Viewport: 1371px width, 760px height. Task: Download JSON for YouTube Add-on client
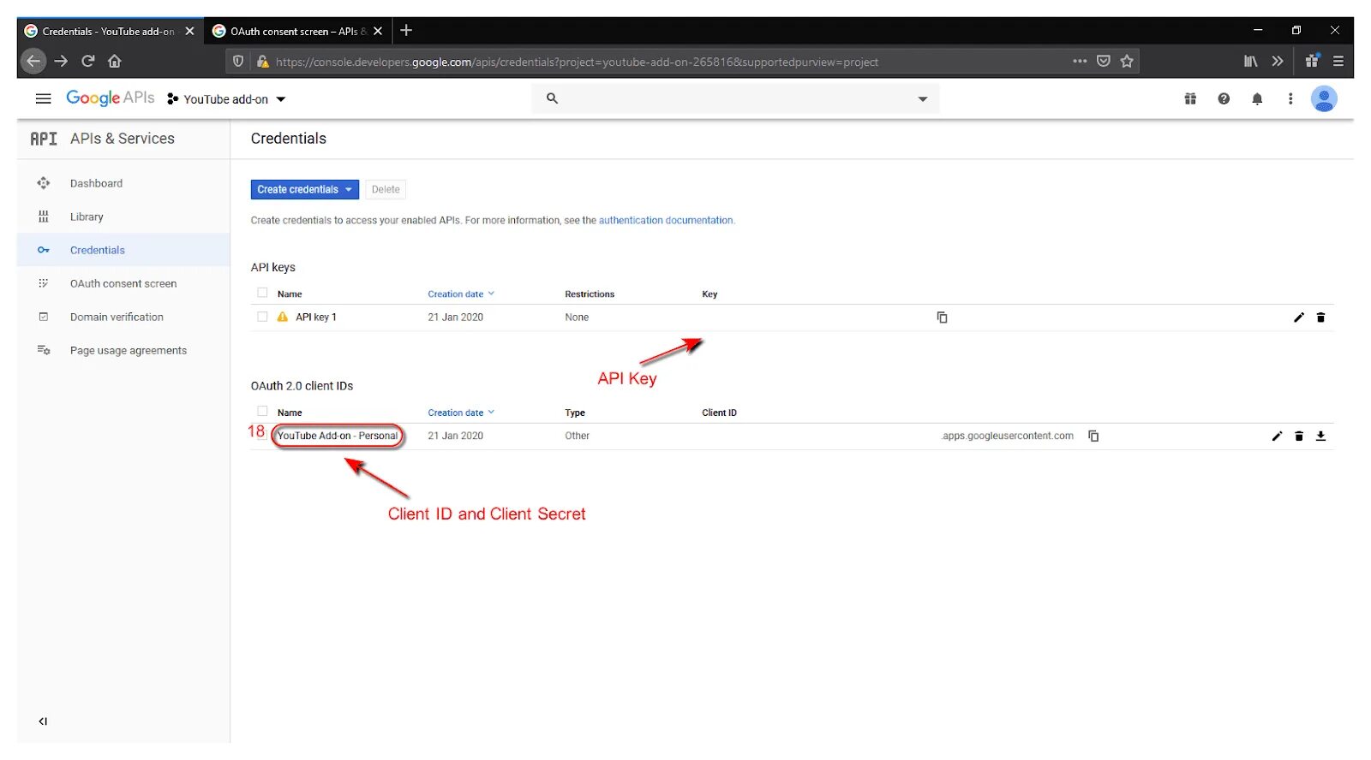(x=1320, y=436)
